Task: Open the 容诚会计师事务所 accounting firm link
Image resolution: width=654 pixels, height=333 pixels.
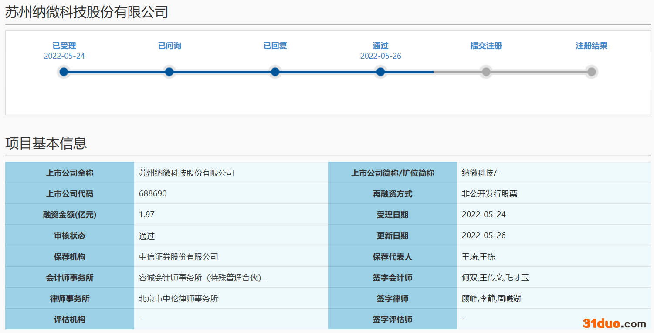Action: pyautogui.click(x=202, y=278)
